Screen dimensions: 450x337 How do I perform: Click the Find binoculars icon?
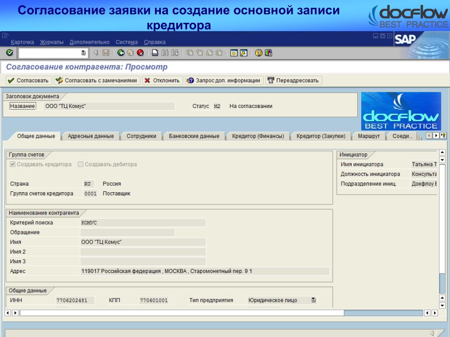[165, 53]
